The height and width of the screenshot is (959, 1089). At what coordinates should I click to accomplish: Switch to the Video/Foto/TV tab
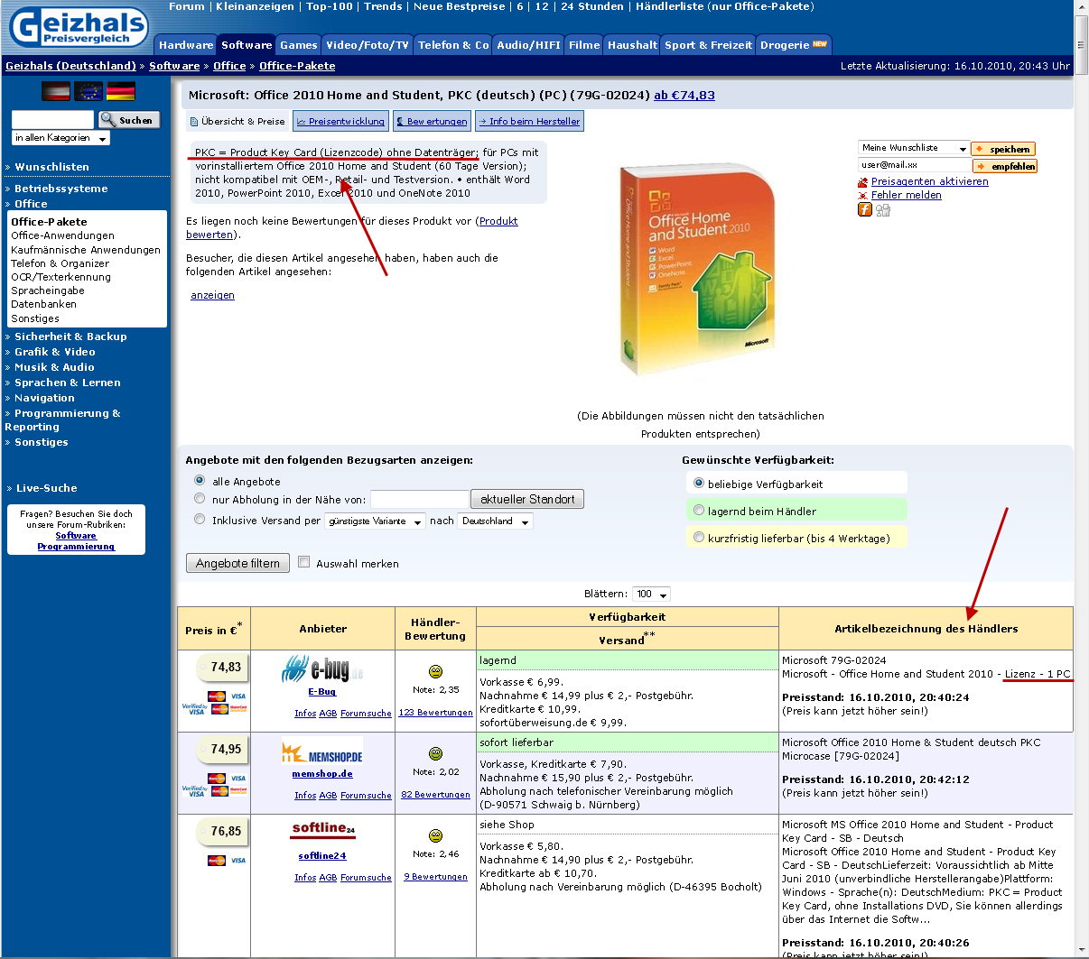tap(367, 45)
